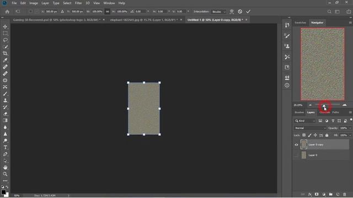Open the tool preset picker in options bar
353x198 pixels.
coord(18,12)
